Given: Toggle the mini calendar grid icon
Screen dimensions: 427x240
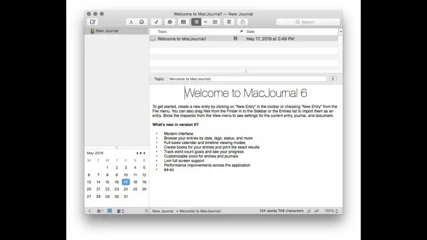Looking at the screenshot, I should 110,211.
